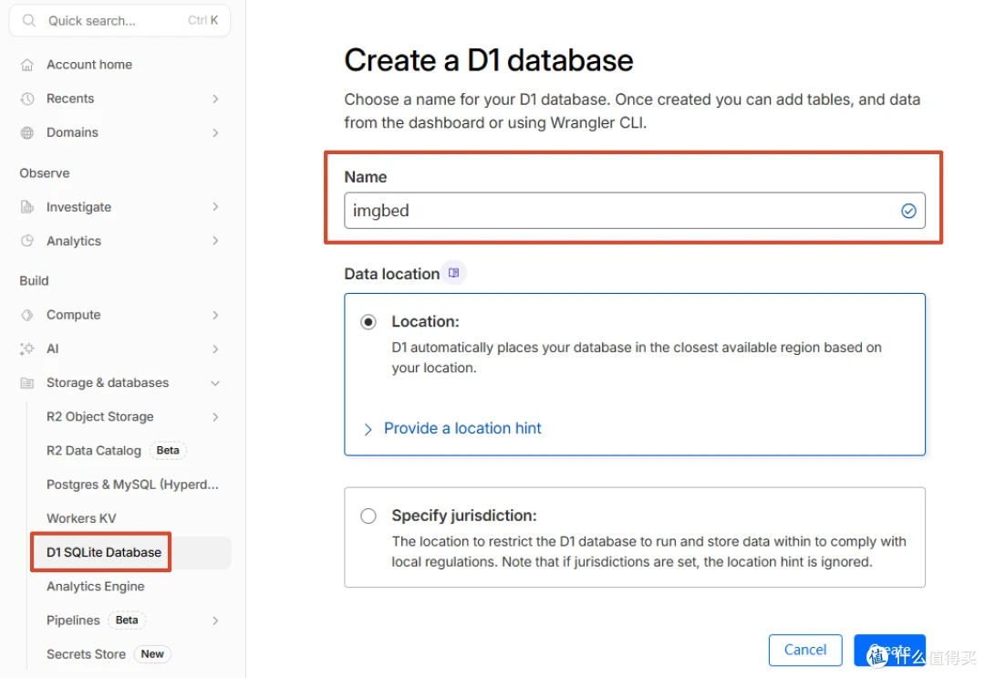985x678 pixels.
Task: Click the Quick search magnifier icon
Action: [29, 21]
